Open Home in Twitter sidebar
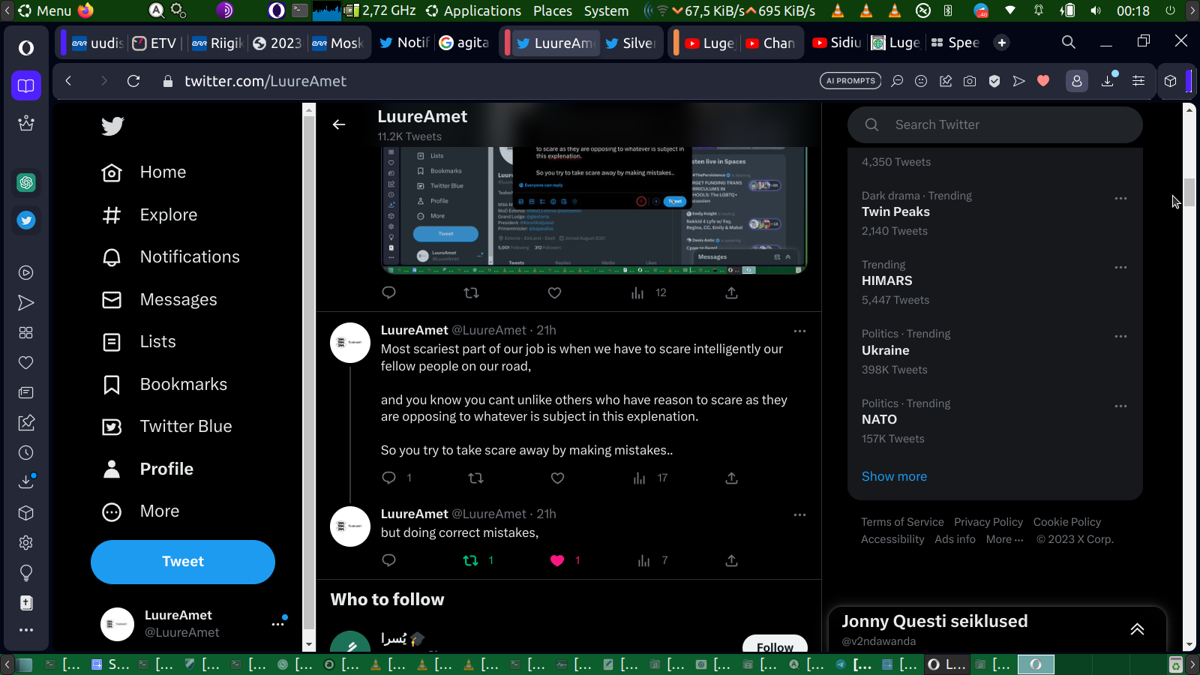This screenshot has height=675, width=1200. pos(144,172)
